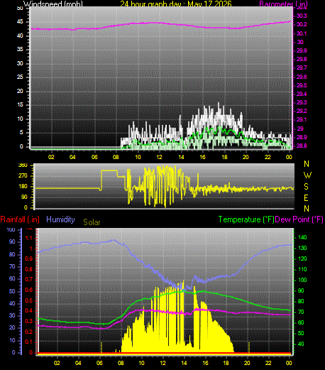Click the 130 temperature axis value
The image size is (325, 370).
[x=302, y=248]
